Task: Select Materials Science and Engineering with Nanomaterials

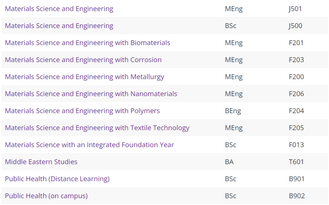Action: [x=91, y=94]
